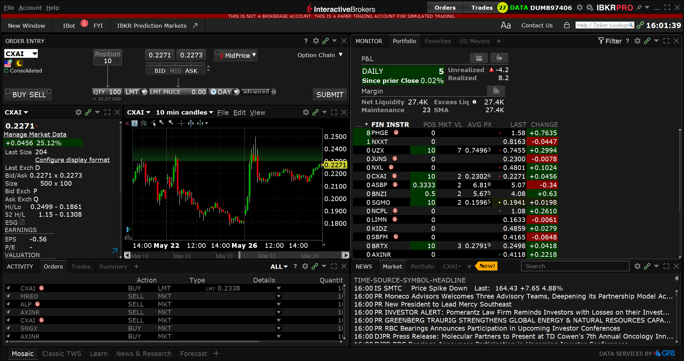Click the red X icon in chart toolbar

(x=127, y=123)
